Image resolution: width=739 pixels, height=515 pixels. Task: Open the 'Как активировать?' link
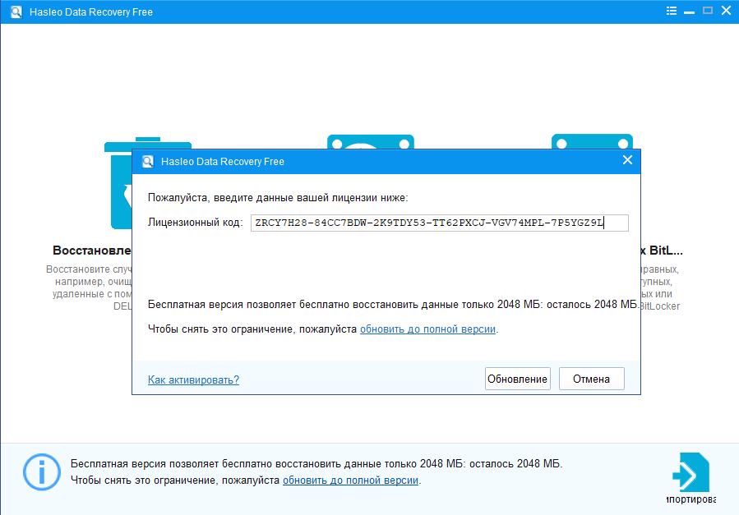(x=193, y=380)
